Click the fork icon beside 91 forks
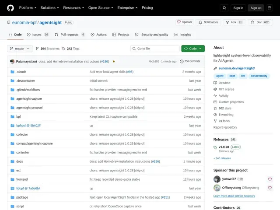The height and width of the screenshot is (210, 280). (x=215, y=121)
